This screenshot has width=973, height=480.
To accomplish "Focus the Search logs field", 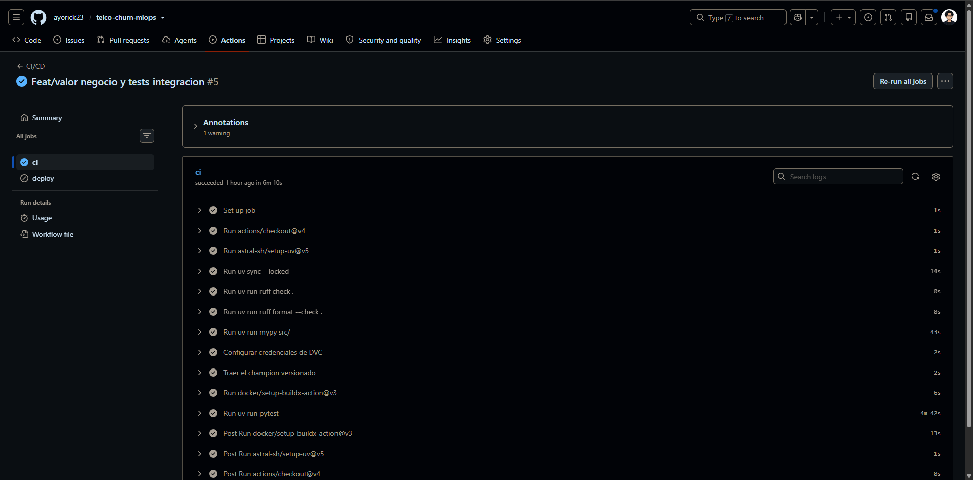I will tap(838, 176).
